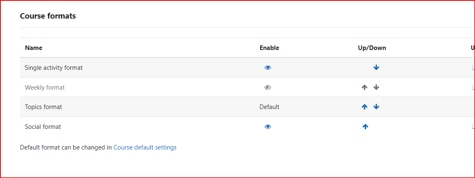Click the Topics format row name

click(44, 107)
